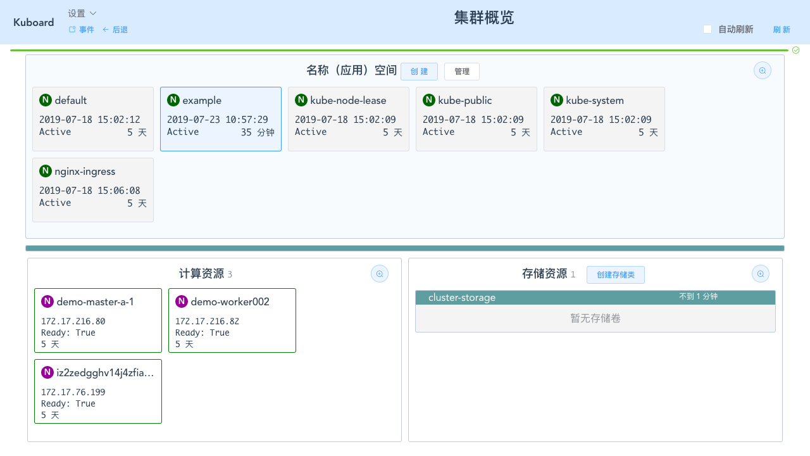Select the N badge on example namespace
This screenshot has height=456, width=810.
click(x=172, y=100)
